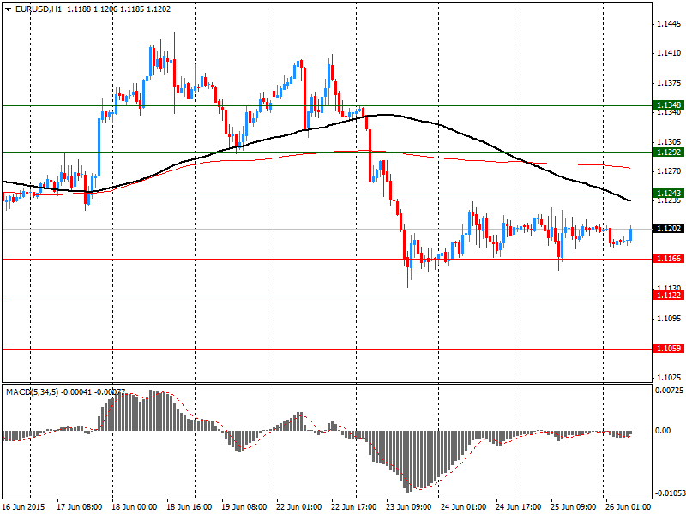
Task: Click the 1.1305 price scale value
Action: point(669,142)
